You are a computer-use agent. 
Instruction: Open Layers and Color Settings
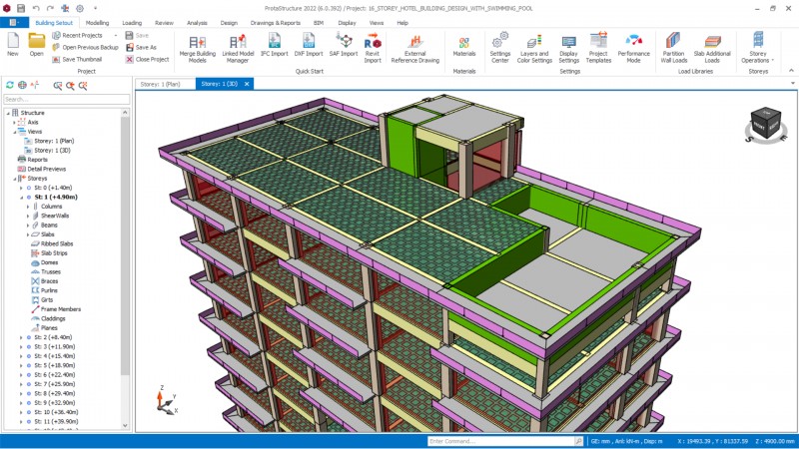[534, 48]
